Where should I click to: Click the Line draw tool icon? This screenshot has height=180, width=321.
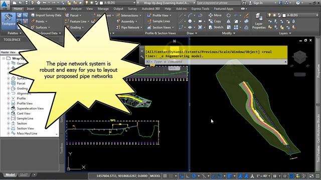coord(181,15)
